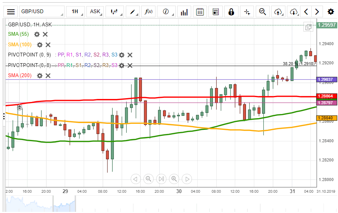Click the magnifier zoom chart icon

click(263, 12)
